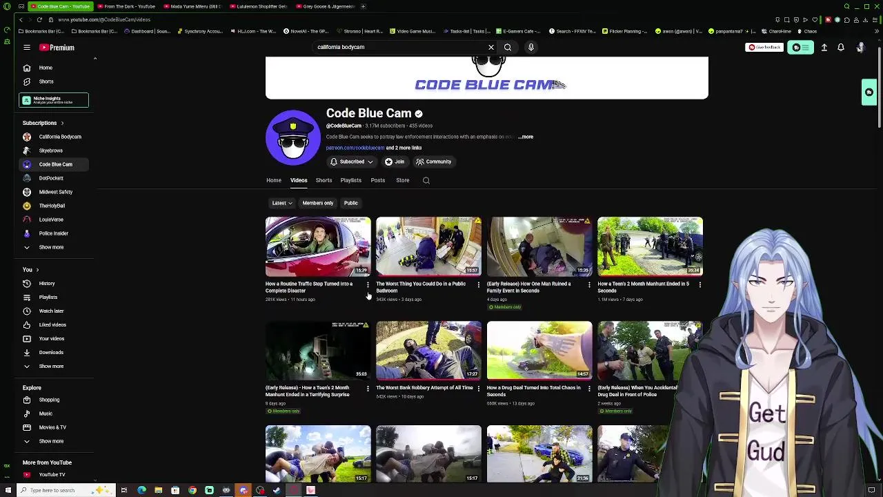Filter videos by Public chip
Viewport: 883px width, 497px height.
point(350,203)
